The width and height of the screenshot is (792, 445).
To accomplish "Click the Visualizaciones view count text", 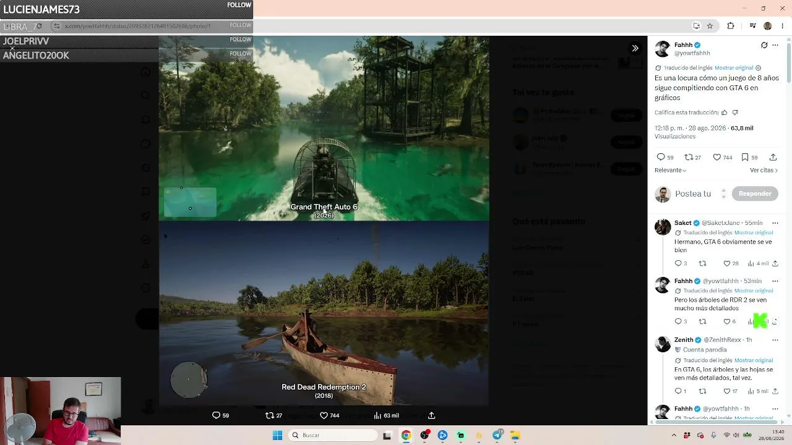I will point(675,137).
